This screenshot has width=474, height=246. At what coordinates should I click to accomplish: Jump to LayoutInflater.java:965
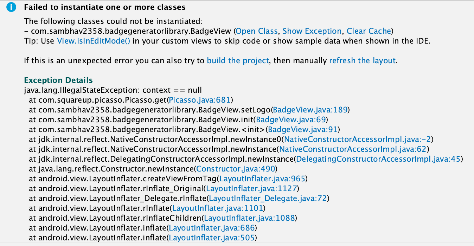click(262, 179)
